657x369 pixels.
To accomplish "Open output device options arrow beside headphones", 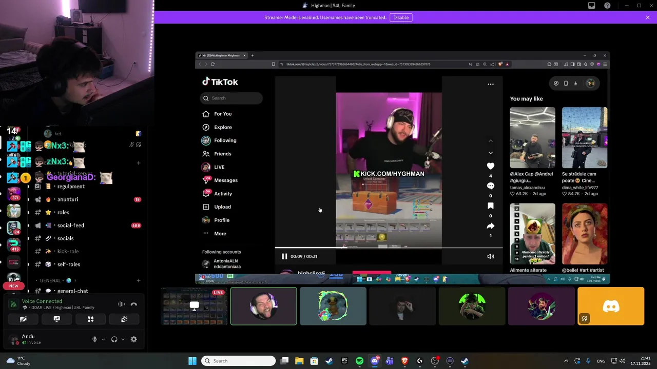I will (x=123, y=339).
